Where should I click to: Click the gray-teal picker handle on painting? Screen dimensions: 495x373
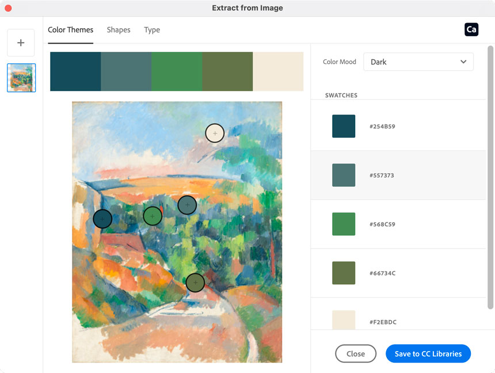tap(187, 205)
